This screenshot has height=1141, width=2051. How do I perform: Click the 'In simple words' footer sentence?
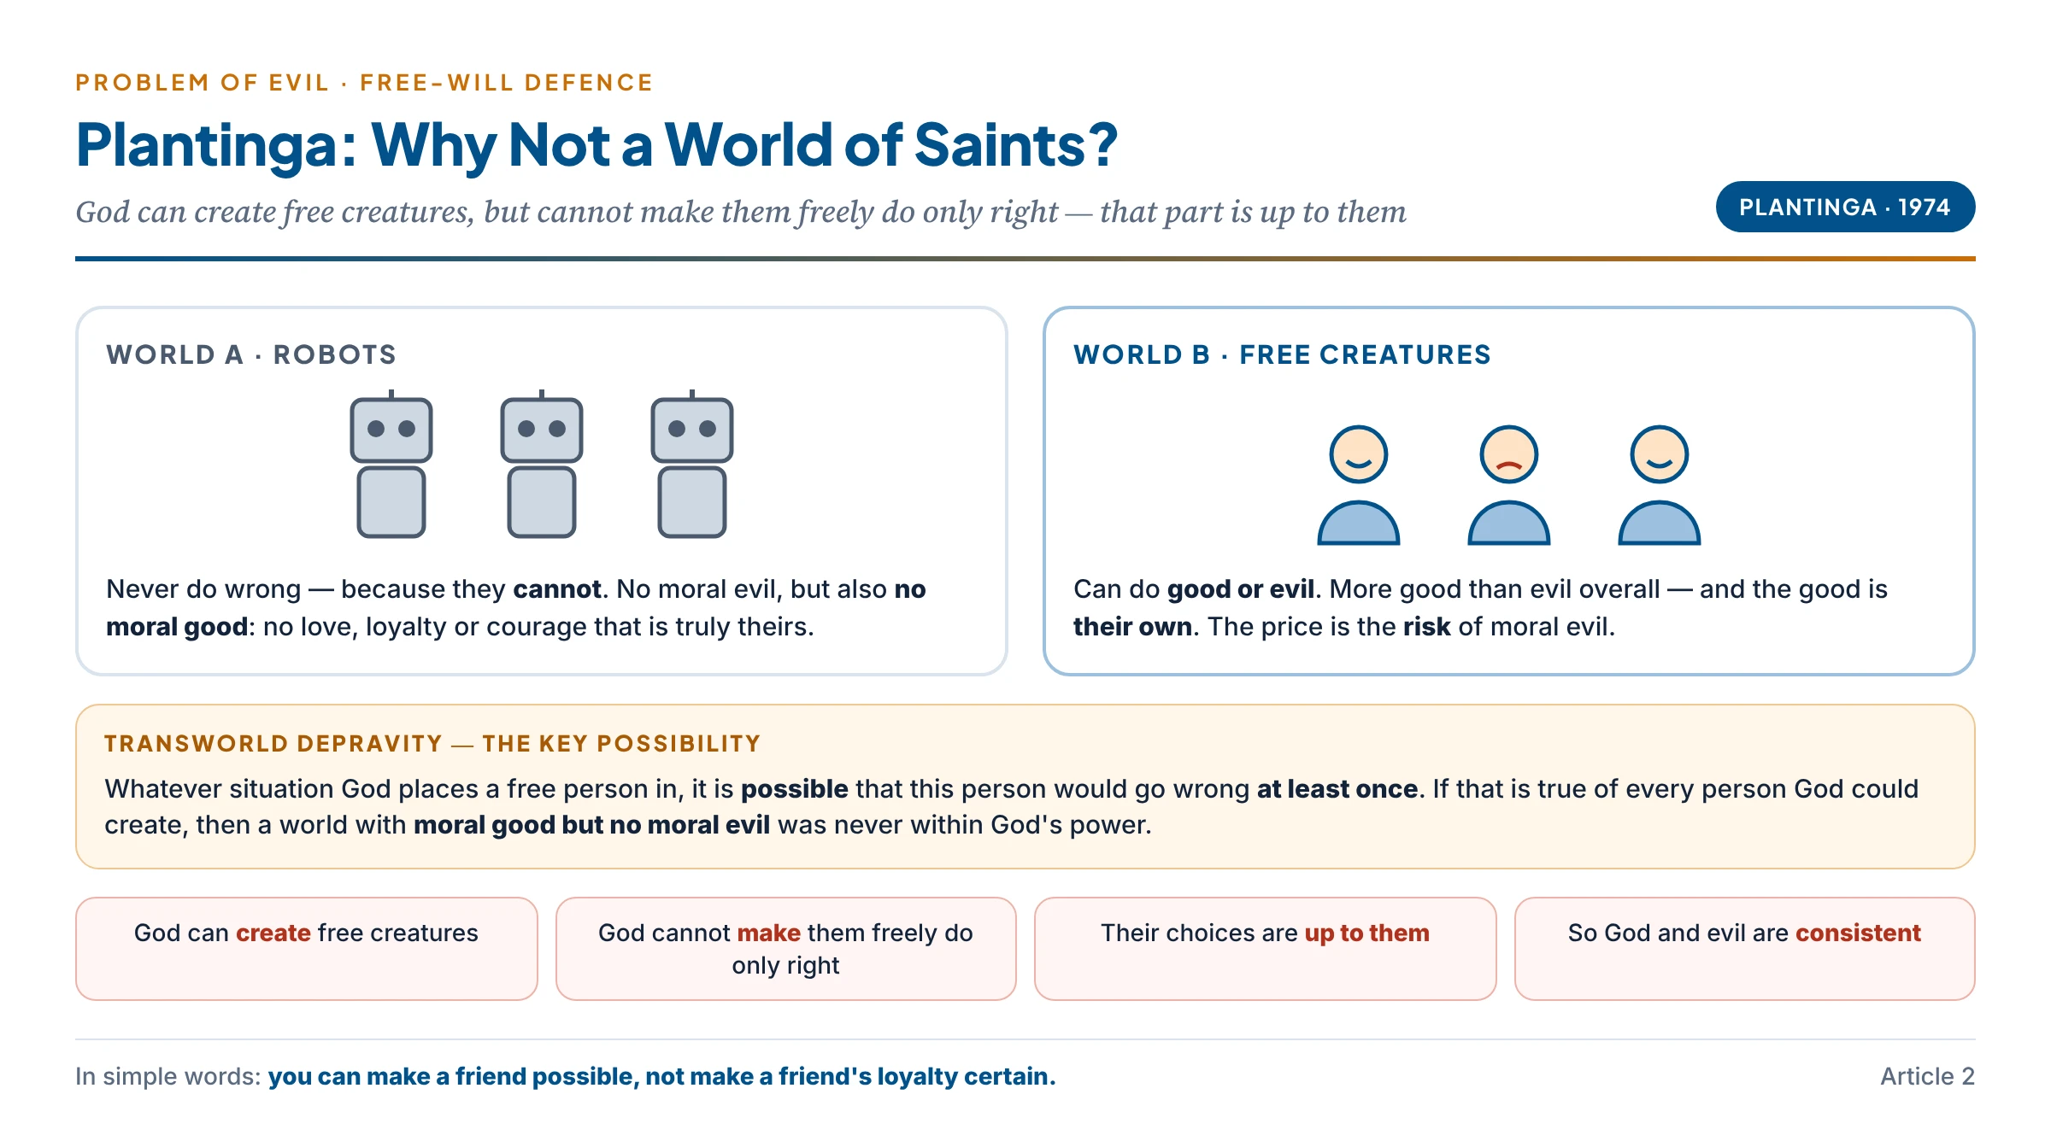[x=566, y=1076]
